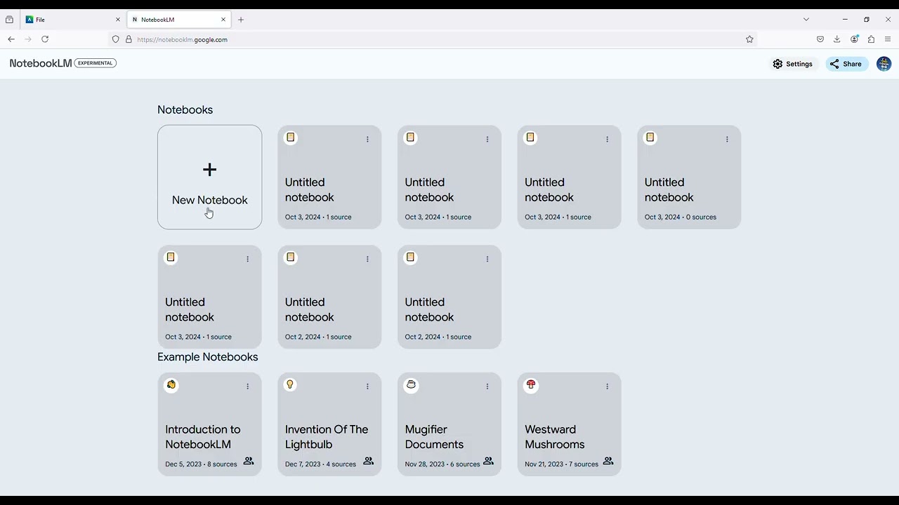This screenshot has width=899, height=505.
Task: Open the browser extensions puzzle icon
Action: coord(872,39)
